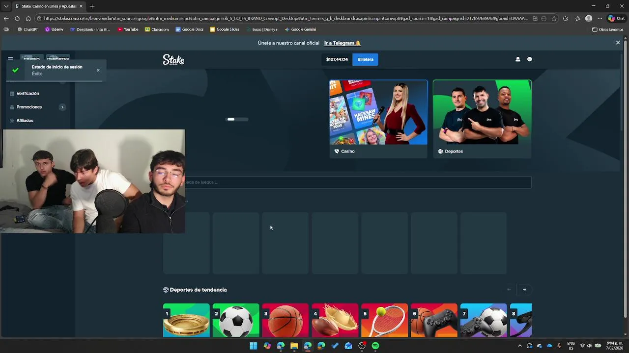Image resolution: width=629 pixels, height=353 pixels.
Task: Open the taskbar clock and date
Action: click(615, 346)
